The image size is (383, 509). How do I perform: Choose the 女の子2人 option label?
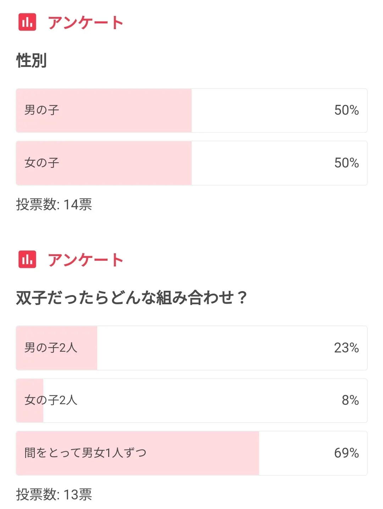[x=51, y=400]
